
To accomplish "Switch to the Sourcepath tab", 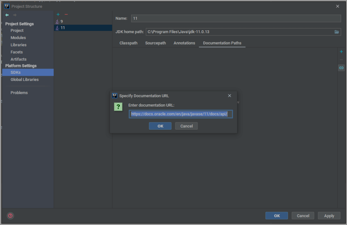I will click(155, 43).
